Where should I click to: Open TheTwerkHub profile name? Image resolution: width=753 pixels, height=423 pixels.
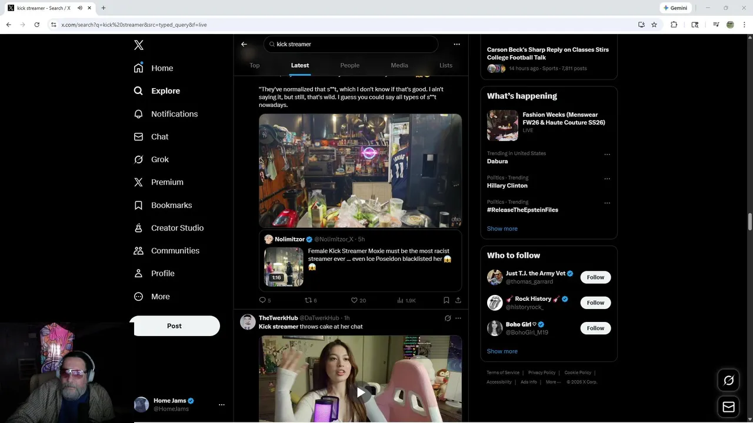pyautogui.click(x=278, y=318)
